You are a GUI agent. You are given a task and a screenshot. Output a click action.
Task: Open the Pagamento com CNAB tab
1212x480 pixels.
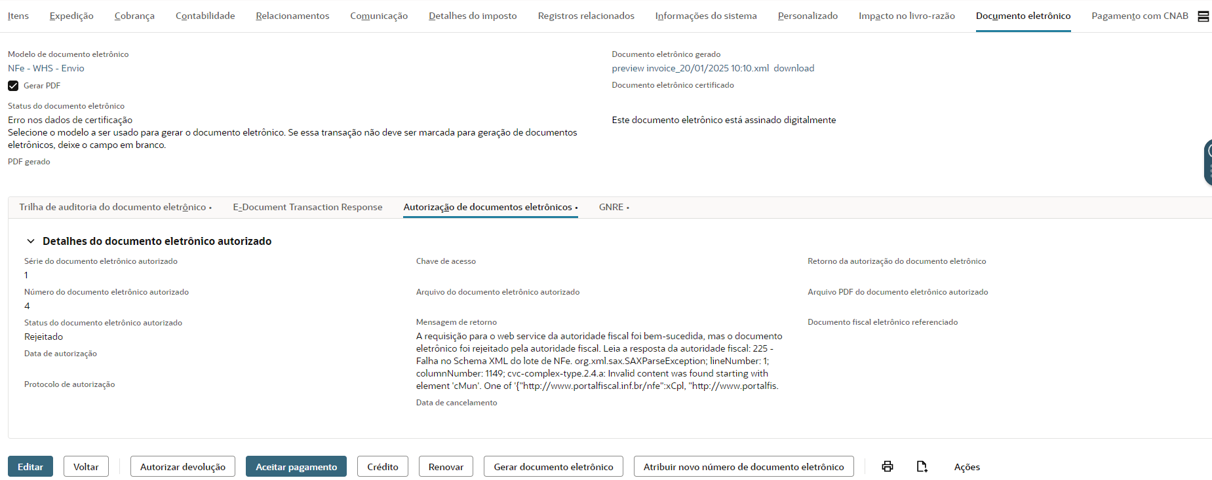tap(1139, 16)
